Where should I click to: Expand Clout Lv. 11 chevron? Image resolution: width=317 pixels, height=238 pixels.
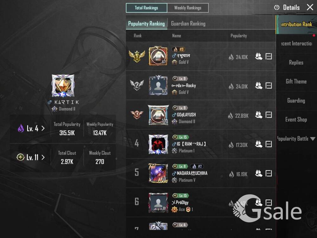tap(43, 157)
